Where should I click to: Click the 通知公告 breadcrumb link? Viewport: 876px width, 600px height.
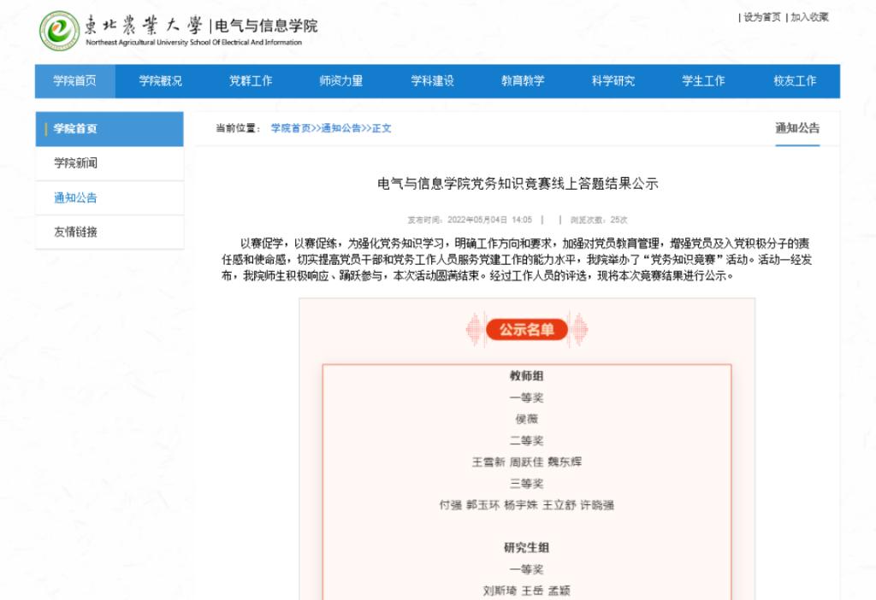(341, 128)
